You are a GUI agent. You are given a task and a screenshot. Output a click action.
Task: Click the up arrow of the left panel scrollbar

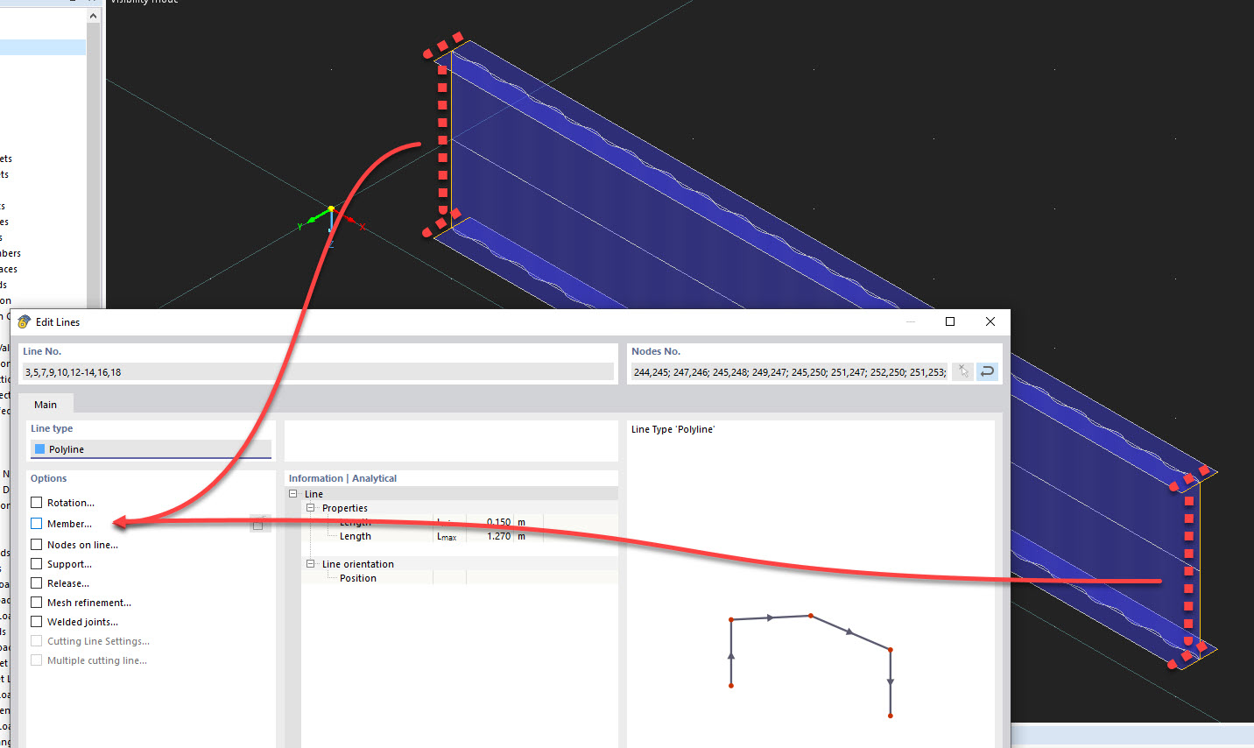coord(91,15)
